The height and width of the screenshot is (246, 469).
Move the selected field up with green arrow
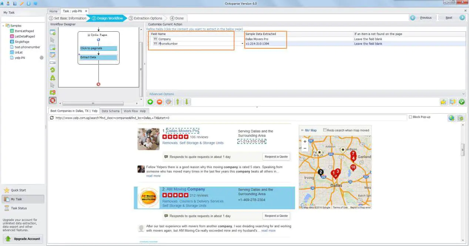coord(178,102)
